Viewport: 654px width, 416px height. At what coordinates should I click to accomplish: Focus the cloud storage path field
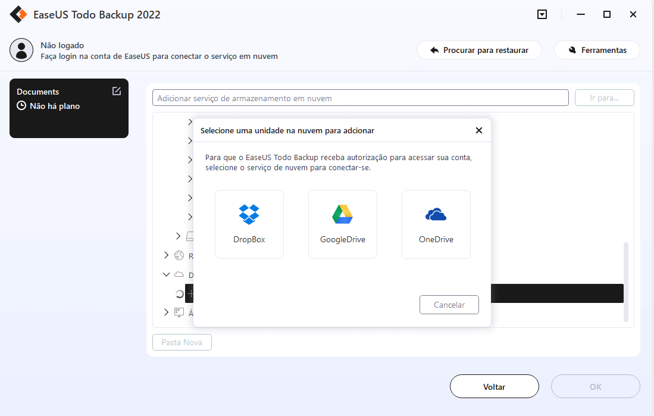[361, 98]
